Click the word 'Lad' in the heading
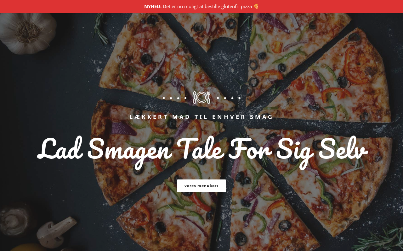 (x=60, y=149)
